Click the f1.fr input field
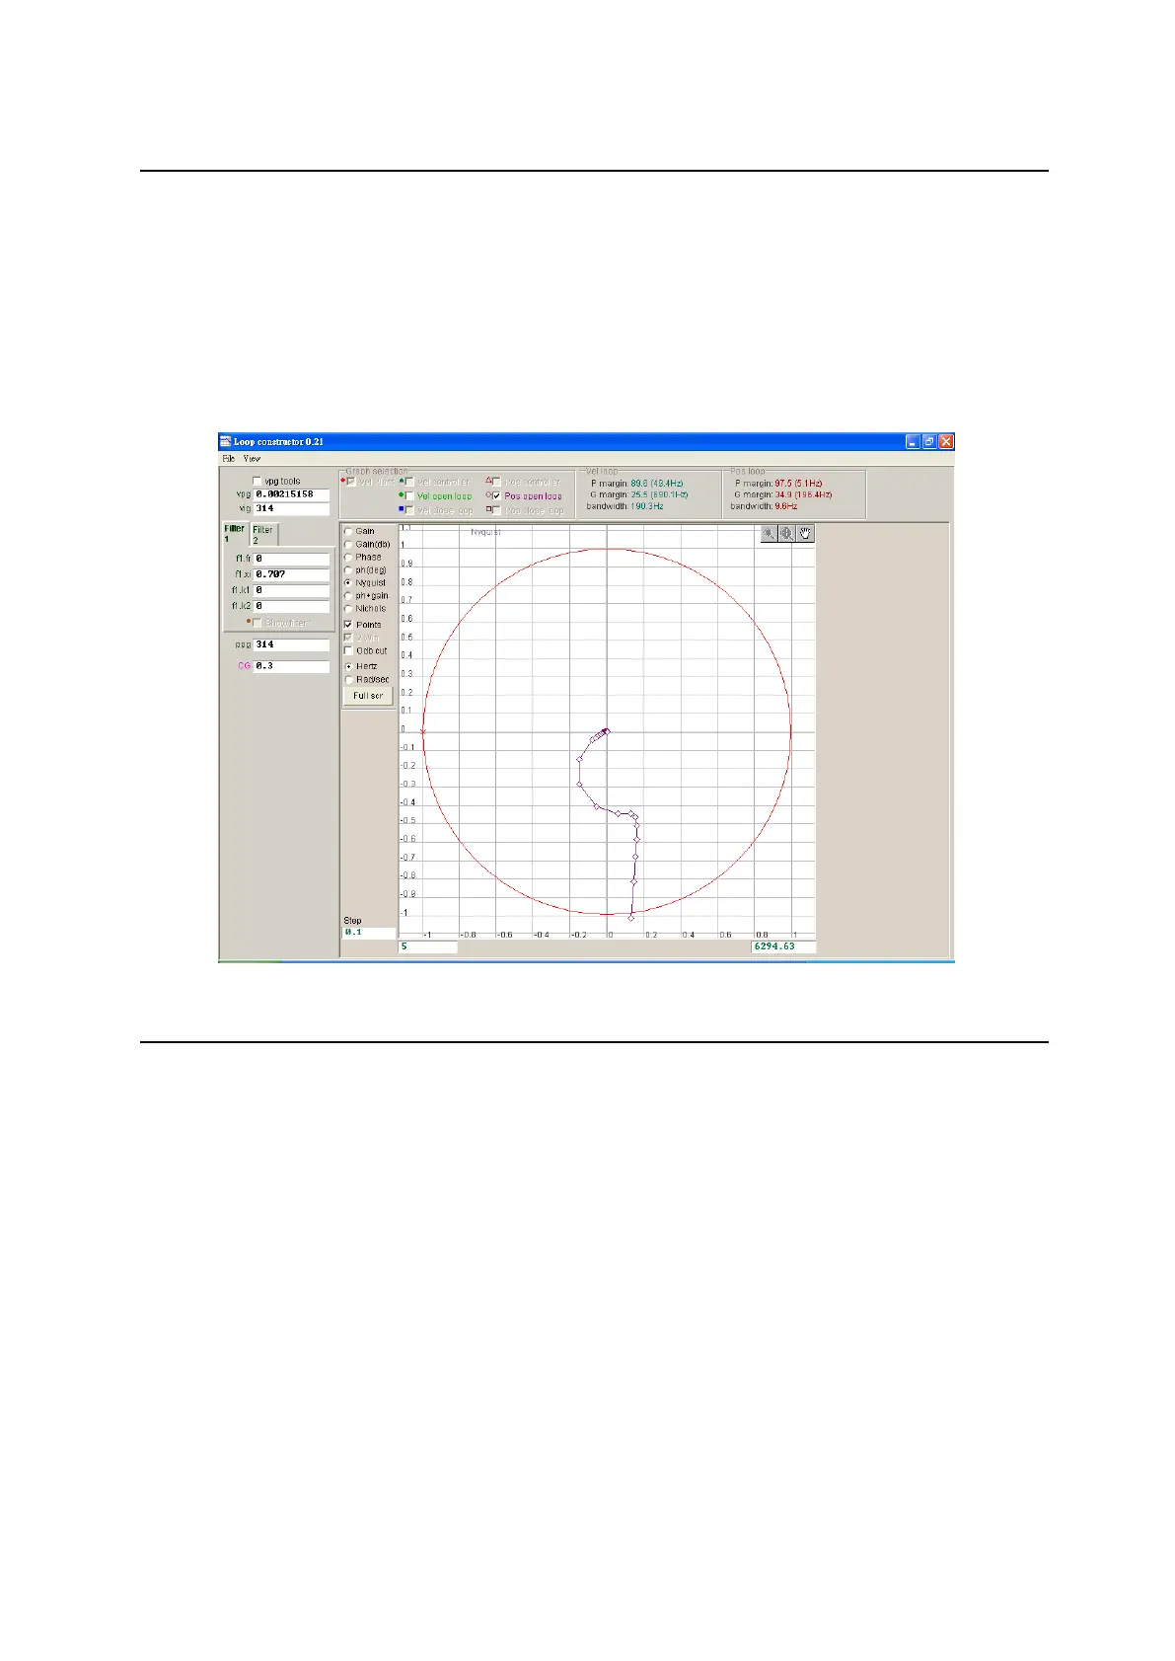Screen dimensions: 1175x1661 (x=291, y=559)
